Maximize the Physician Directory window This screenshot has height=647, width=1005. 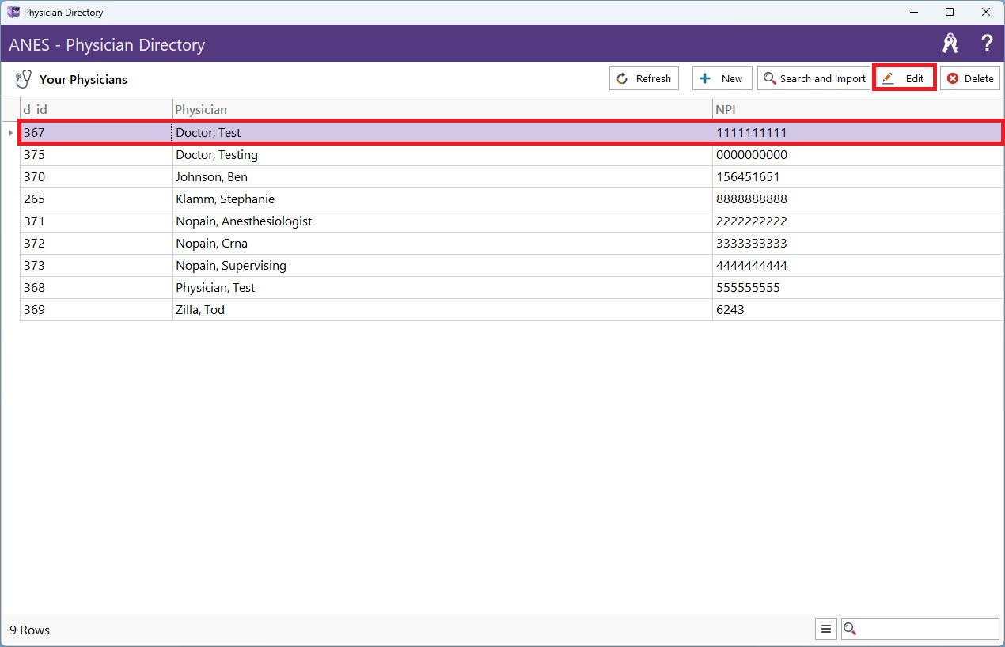[950, 12]
